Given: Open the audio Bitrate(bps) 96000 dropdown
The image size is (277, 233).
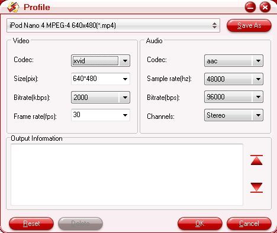Looking at the screenshot, I should (x=234, y=97).
